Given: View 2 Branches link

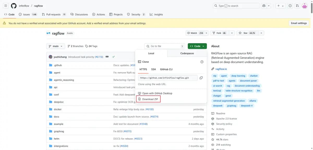Looking at the screenshot, I should coord(75,46).
